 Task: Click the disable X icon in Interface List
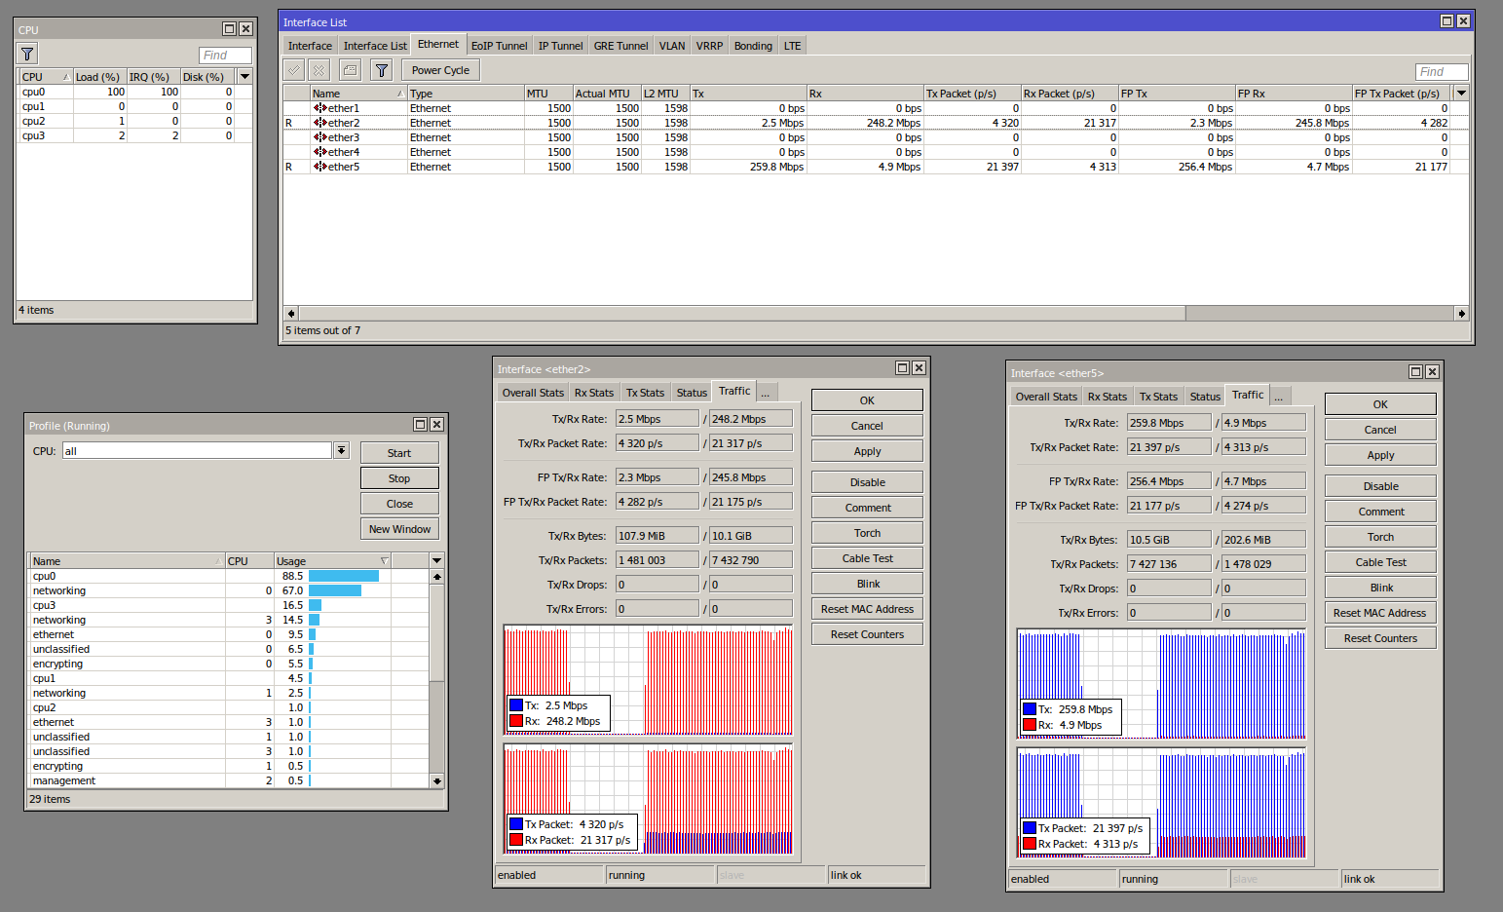click(319, 70)
